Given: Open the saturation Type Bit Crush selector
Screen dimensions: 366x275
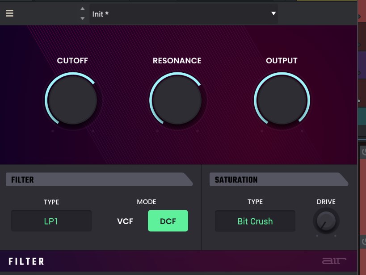Looking at the screenshot, I should [255, 221].
